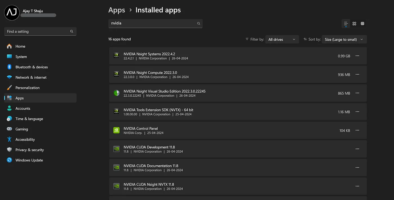Open more options for CUDA Nsight NVTX
Screen dimensions: 394x200
click(357, 186)
